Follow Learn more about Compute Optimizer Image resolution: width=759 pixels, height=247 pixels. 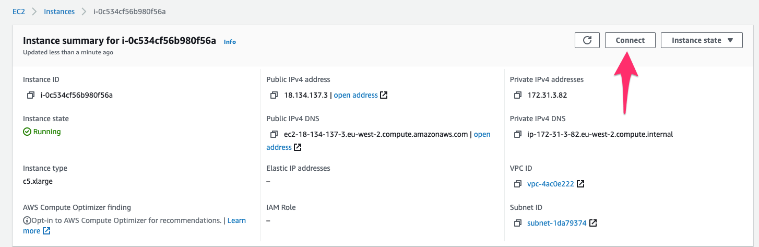tap(236, 220)
